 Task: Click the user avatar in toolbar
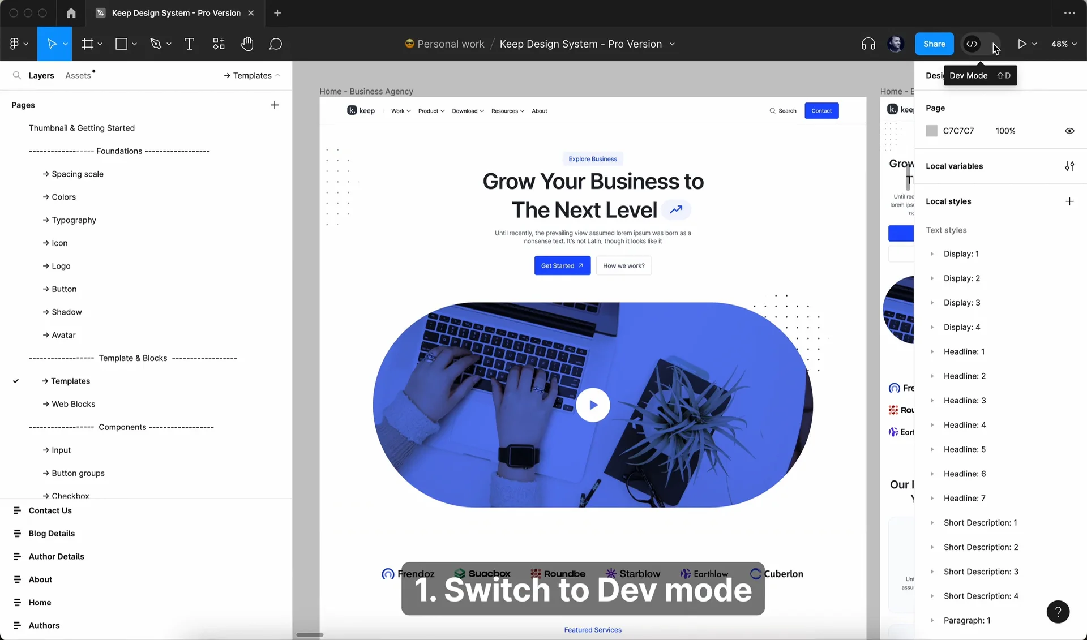[896, 44]
